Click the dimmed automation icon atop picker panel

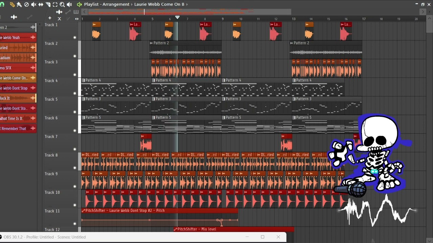pos(29,17)
